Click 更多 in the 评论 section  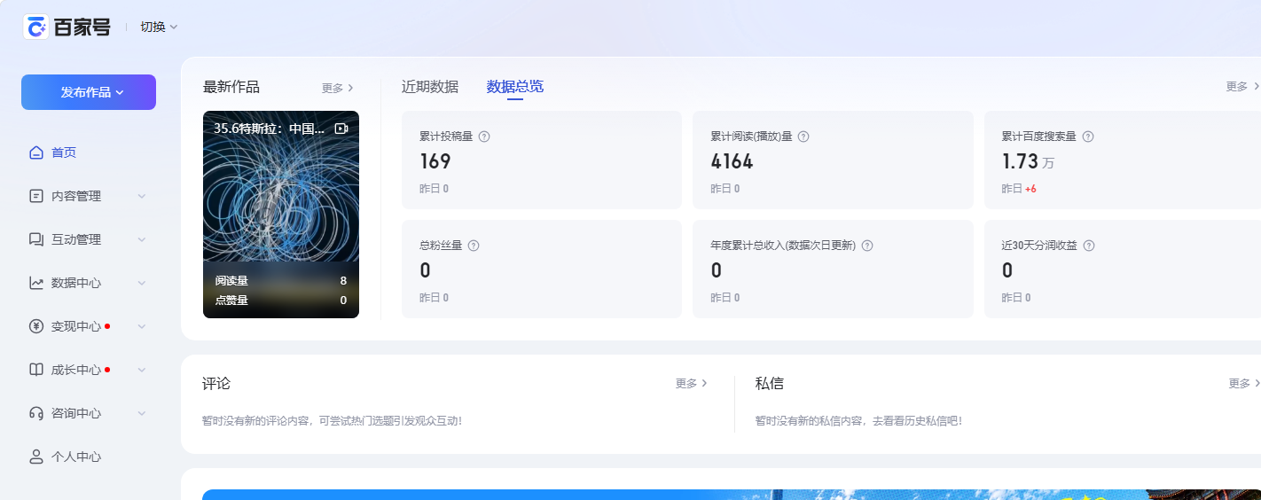[692, 383]
